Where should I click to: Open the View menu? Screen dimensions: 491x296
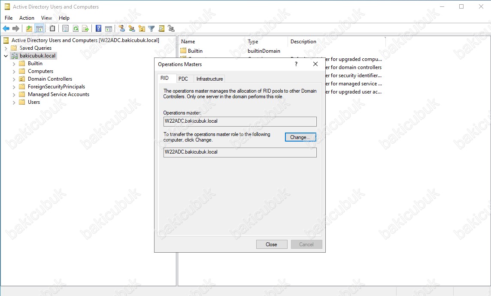(46, 18)
